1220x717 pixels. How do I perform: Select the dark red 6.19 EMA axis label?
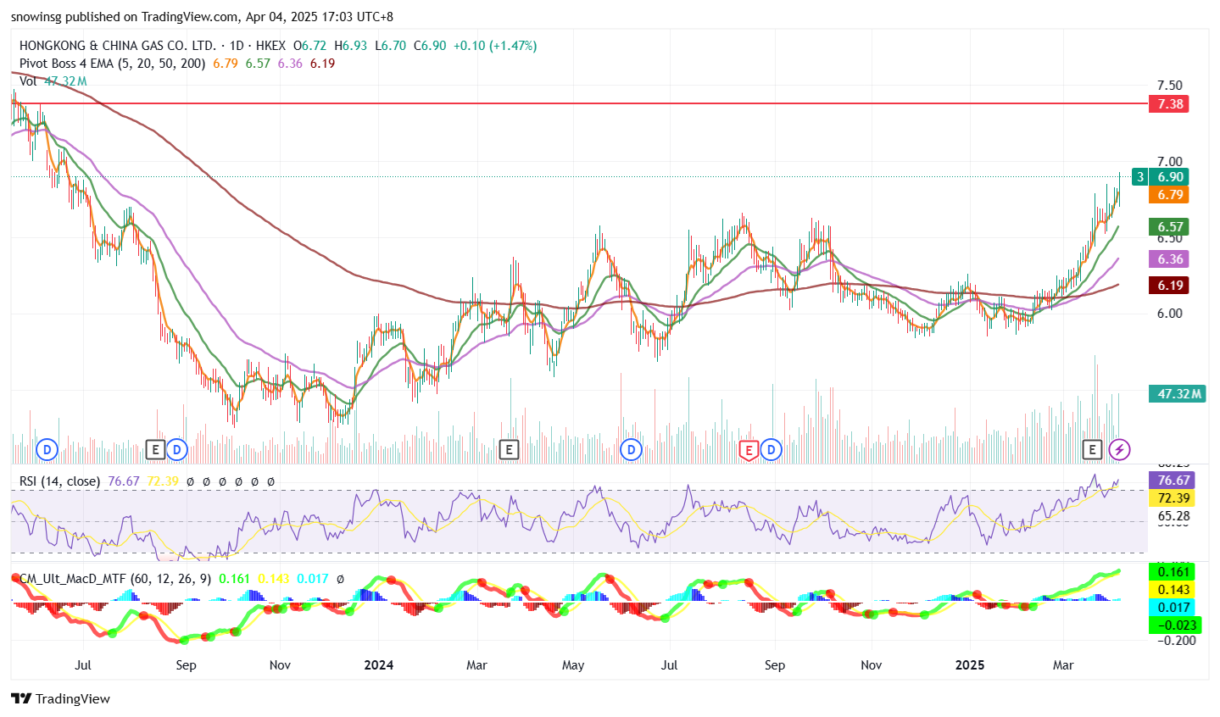tap(1168, 286)
